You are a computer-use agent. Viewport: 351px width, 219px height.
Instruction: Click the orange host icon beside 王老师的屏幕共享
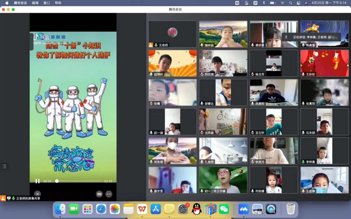pos(3,198)
